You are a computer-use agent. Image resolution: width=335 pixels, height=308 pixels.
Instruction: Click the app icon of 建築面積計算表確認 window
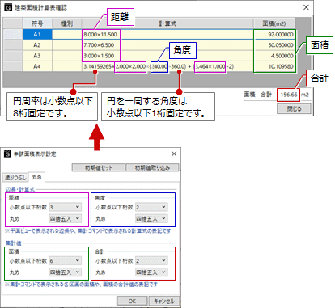(8, 7)
